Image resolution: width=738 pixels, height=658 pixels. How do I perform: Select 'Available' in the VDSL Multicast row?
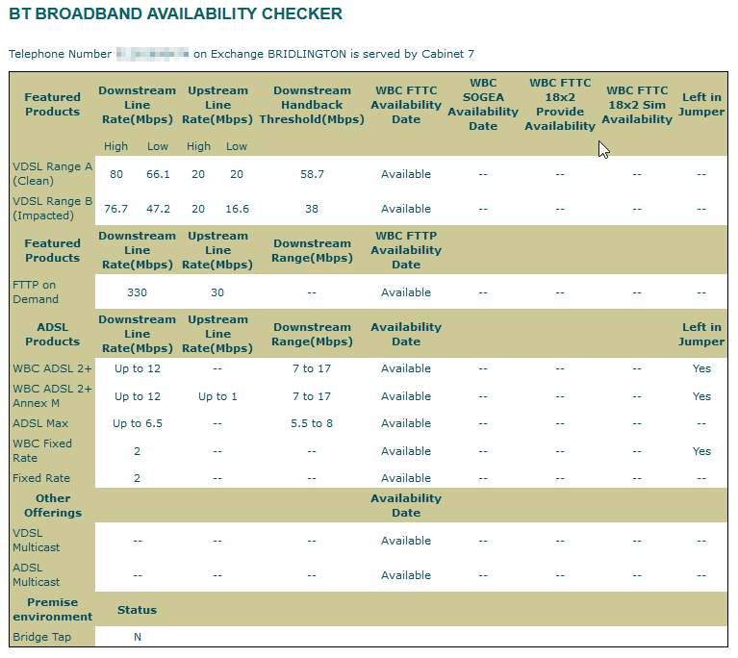pyautogui.click(x=406, y=541)
